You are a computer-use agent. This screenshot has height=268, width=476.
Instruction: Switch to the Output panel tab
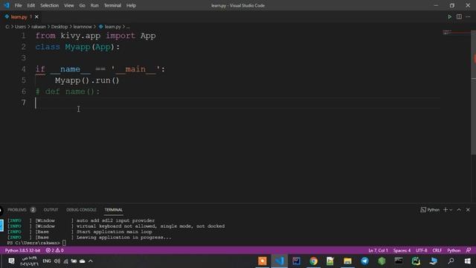[51, 210]
